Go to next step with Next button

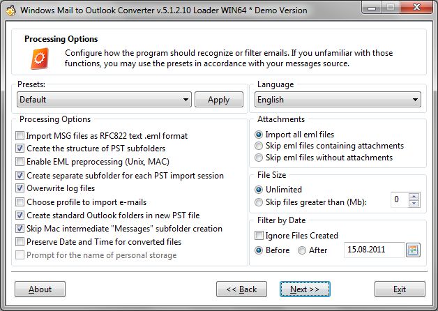[305, 289]
